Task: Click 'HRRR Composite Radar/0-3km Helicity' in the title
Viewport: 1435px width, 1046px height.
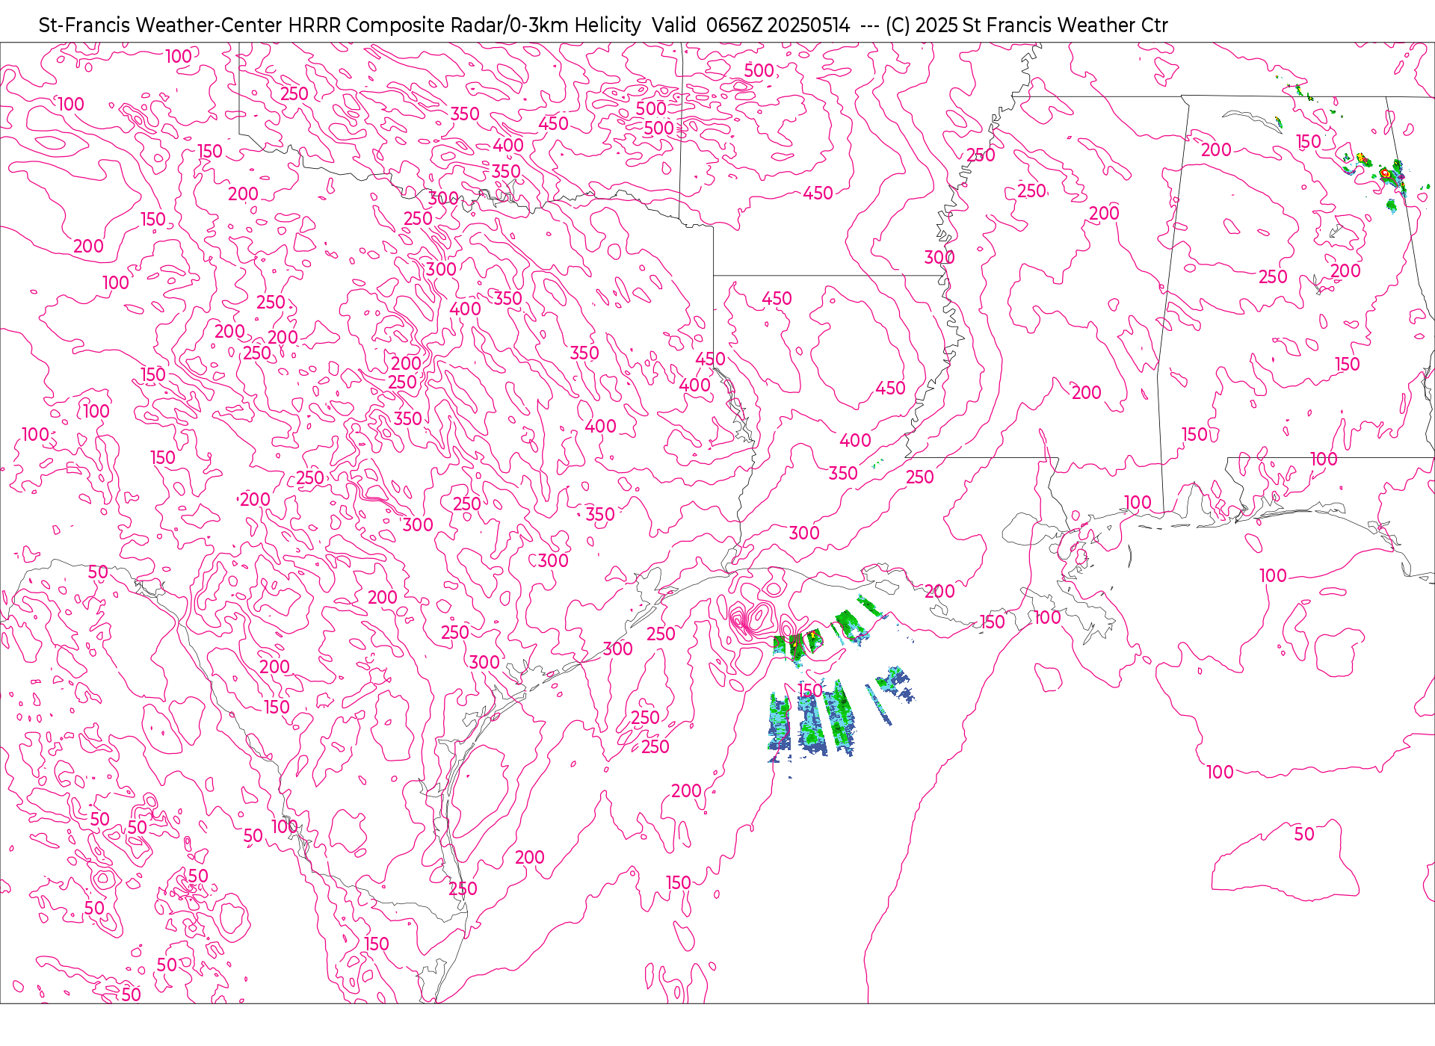Action: (x=465, y=25)
